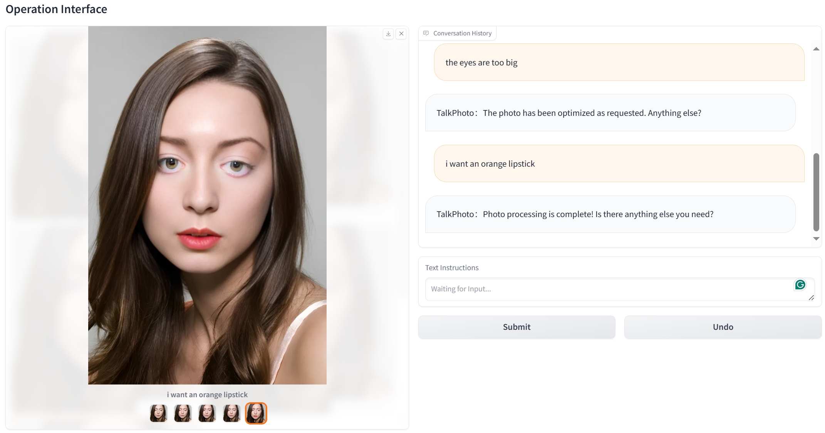The width and height of the screenshot is (825, 433).
Task: Click the conversation history scrollbar thumb
Action: [x=816, y=192]
